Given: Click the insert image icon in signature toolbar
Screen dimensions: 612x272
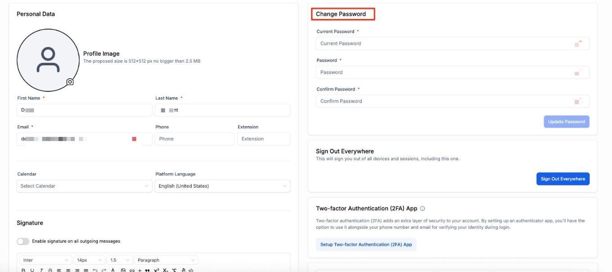Looking at the screenshot, I should 123,270.
